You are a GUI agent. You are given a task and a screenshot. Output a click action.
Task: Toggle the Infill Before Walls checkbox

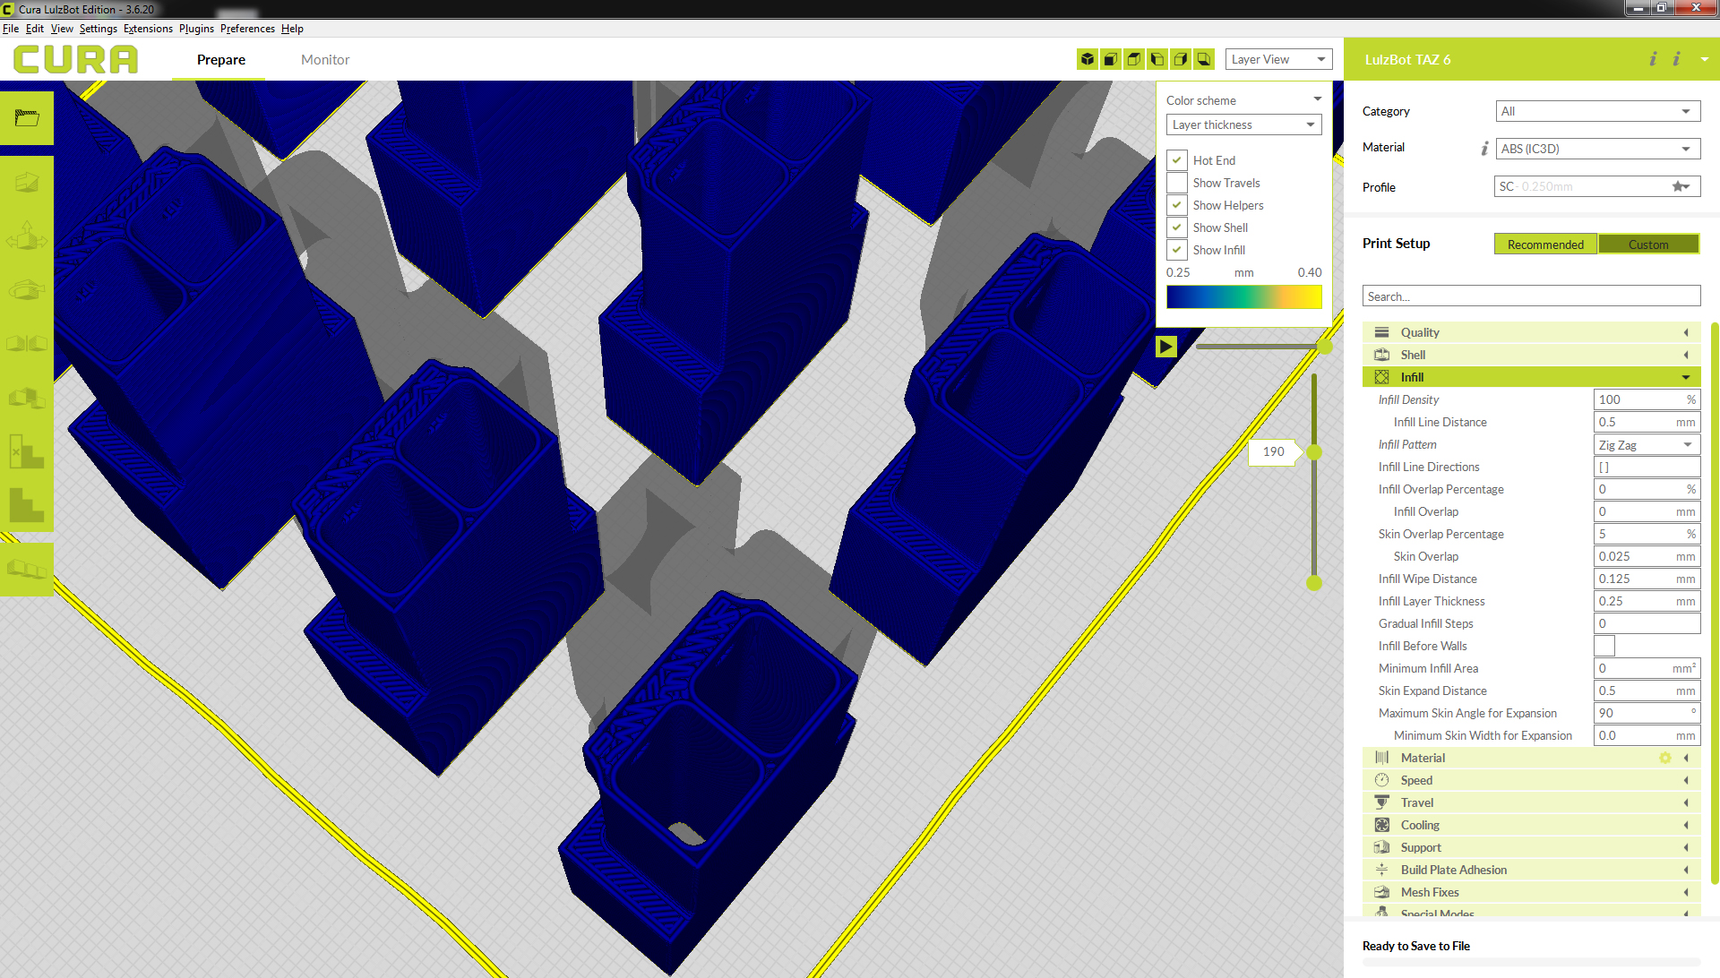(1604, 646)
